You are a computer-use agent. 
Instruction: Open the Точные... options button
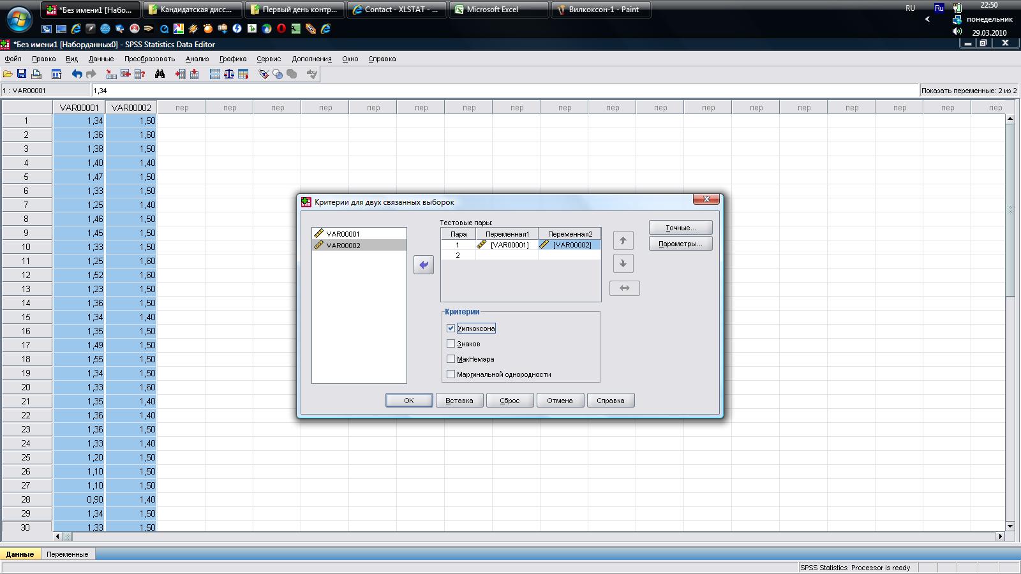click(x=680, y=228)
